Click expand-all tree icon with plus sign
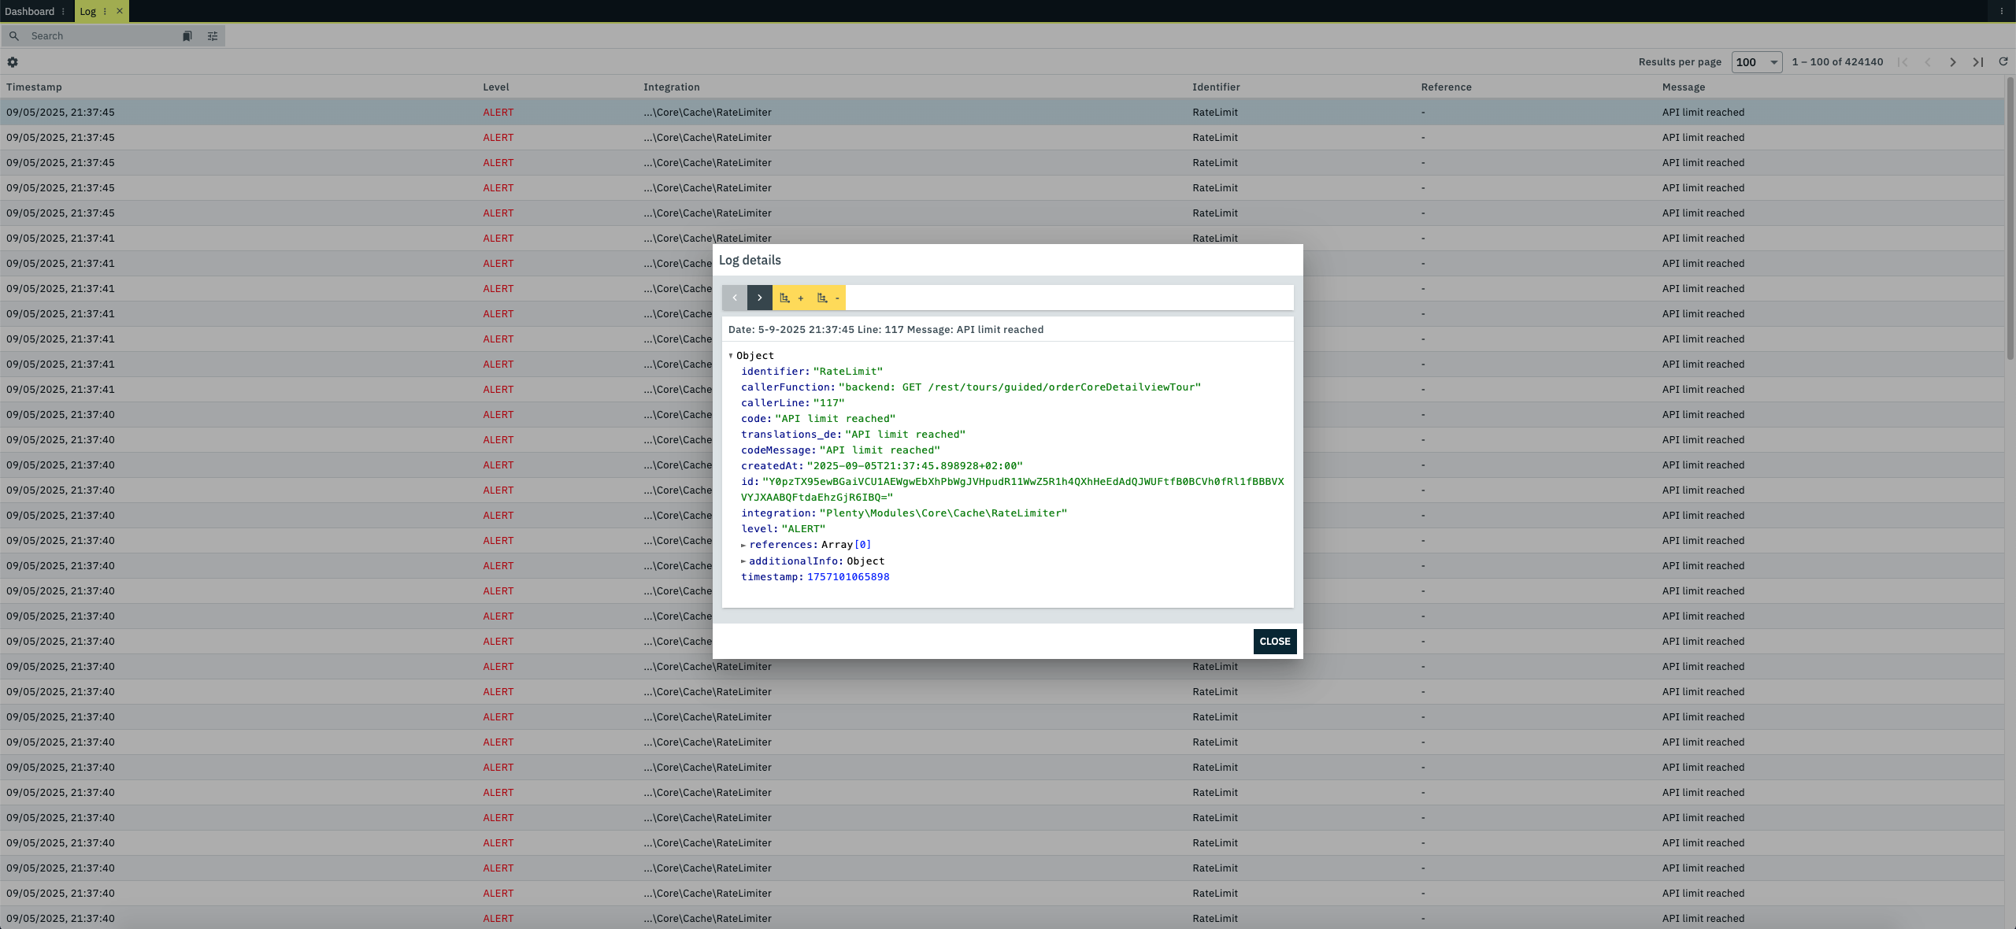The height and width of the screenshot is (929, 2016). tap(791, 298)
